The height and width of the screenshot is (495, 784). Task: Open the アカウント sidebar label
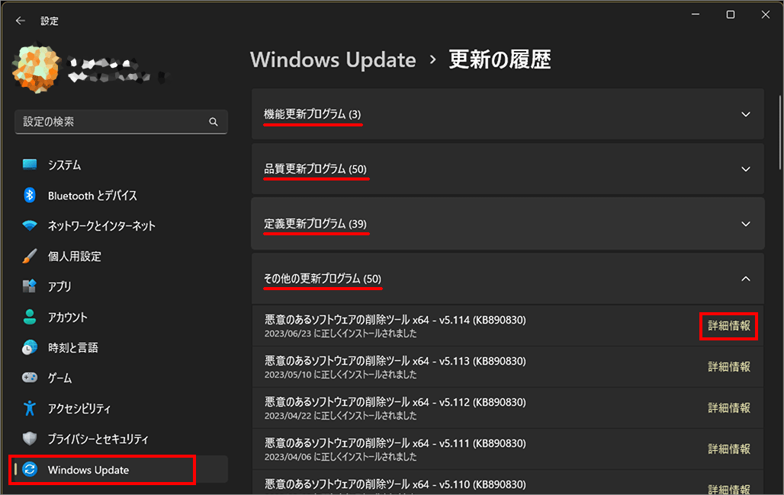[68, 317]
